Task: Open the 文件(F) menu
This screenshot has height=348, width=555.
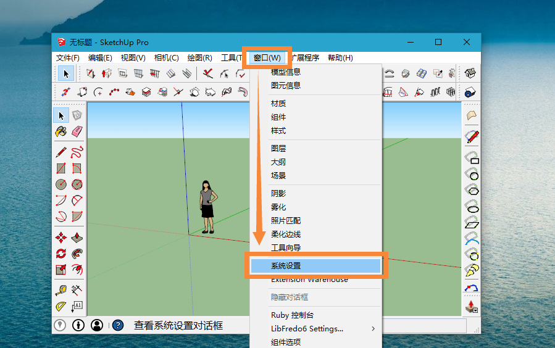Action: [68, 57]
